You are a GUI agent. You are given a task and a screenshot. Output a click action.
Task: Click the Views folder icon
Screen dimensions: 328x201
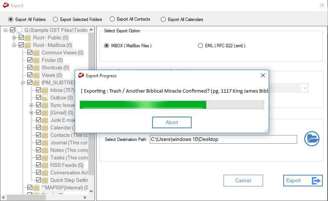point(36,75)
